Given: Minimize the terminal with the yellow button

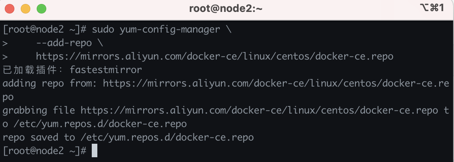Looking at the screenshot, I should pos(26,8).
